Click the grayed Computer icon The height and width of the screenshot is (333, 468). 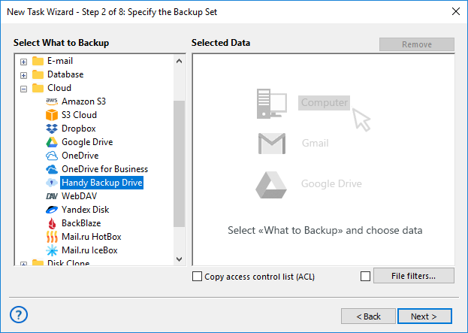point(272,104)
